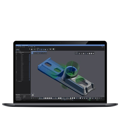Click the last icon in floating Modeling toolbar
This screenshot has height=132, width=121.
point(93,54)
